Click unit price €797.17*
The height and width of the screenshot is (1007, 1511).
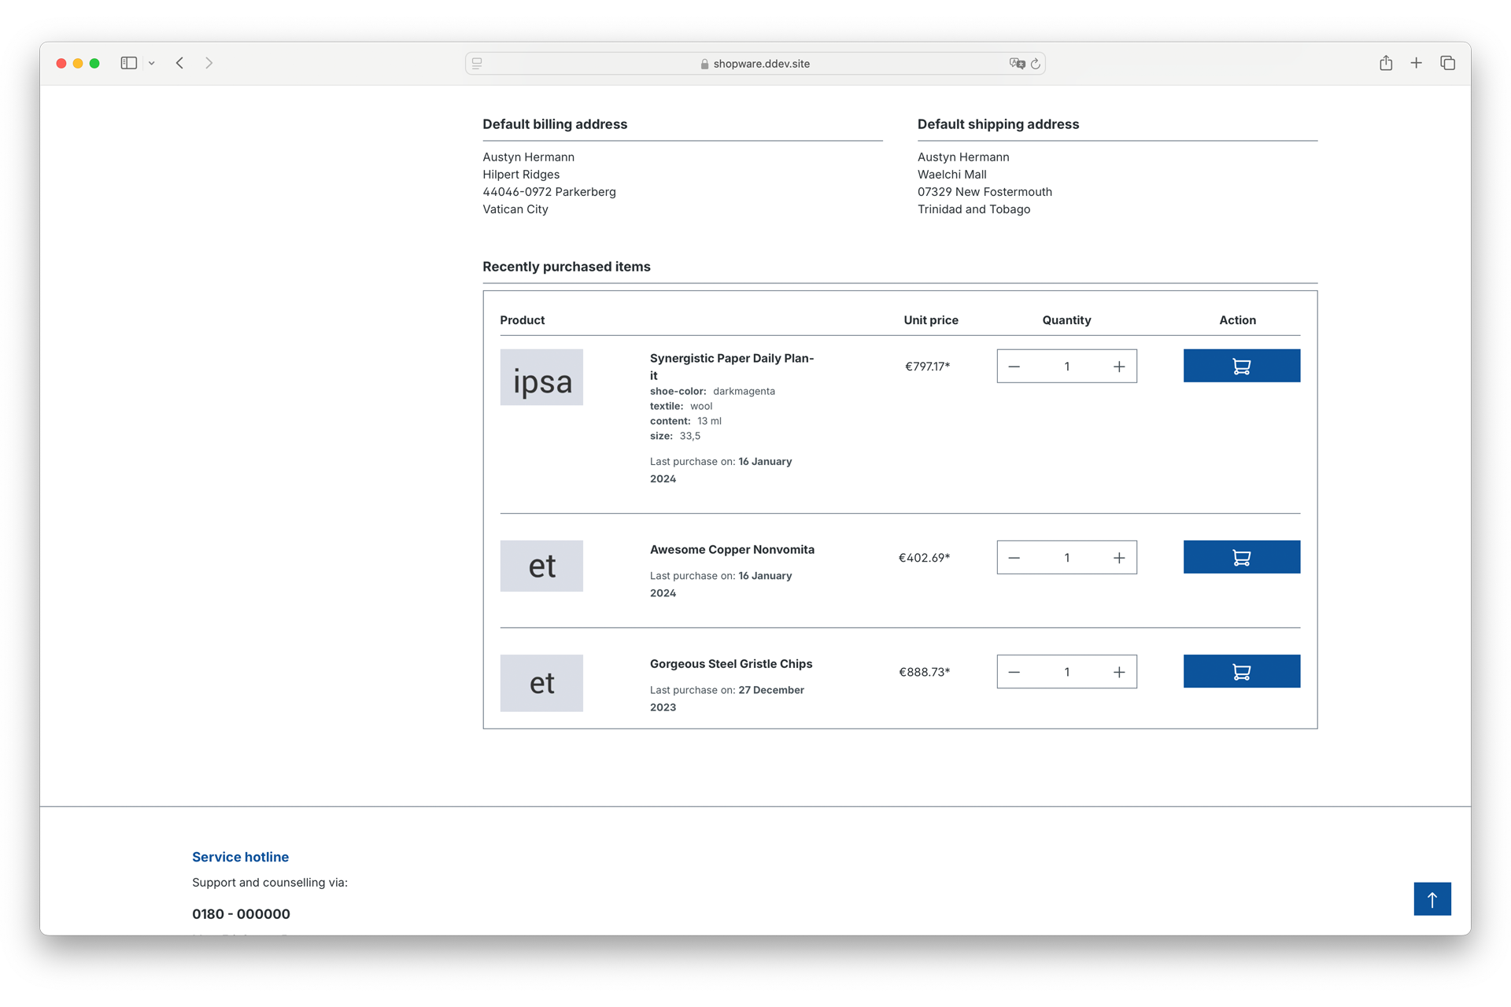[x=927, y=366]
